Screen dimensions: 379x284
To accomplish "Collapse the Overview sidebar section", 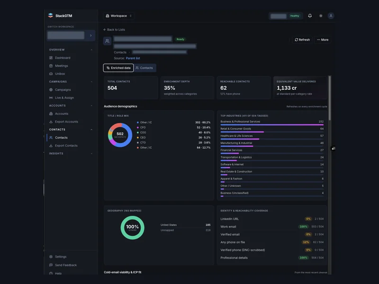I will (x=91, y=50).
